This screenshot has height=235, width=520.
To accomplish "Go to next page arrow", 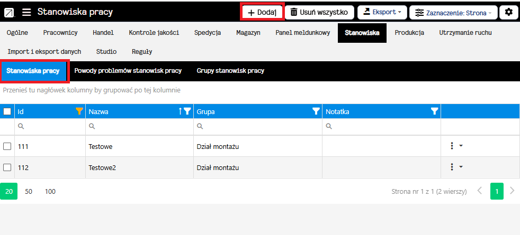I will (x=512, y=191).
